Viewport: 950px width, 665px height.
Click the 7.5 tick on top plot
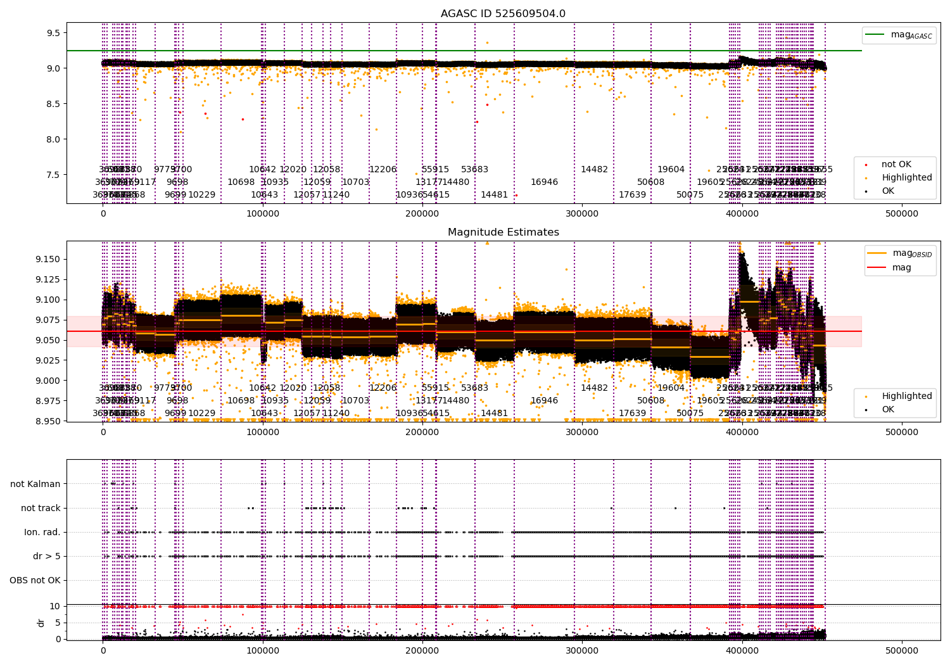click(x=54, y=175)
